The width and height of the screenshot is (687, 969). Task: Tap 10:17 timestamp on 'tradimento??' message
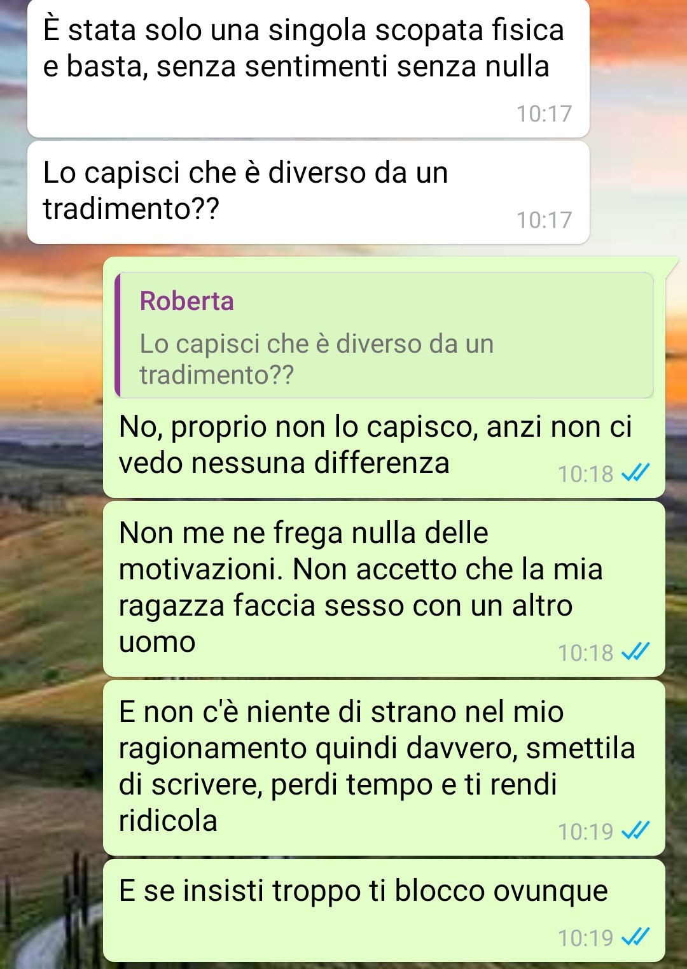[544, 220]
